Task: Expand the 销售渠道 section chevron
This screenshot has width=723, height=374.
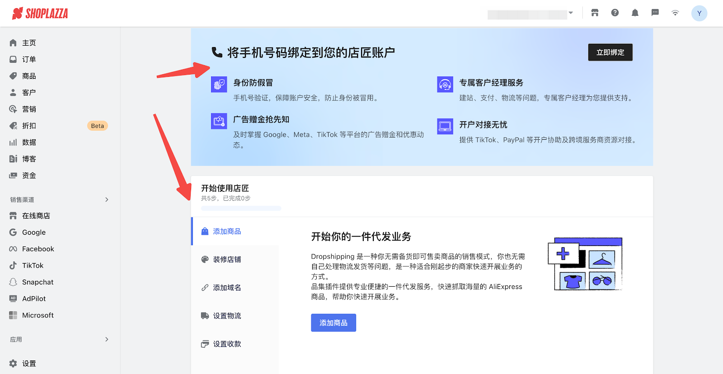Action: (107, 199)
